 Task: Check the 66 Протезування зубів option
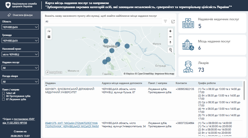[4, 96]
